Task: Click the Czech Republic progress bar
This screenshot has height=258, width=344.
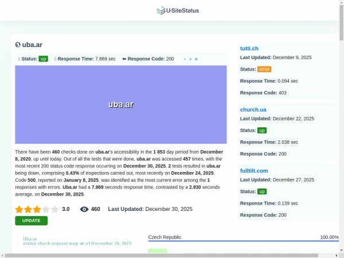Action: [x=243, y=241]
